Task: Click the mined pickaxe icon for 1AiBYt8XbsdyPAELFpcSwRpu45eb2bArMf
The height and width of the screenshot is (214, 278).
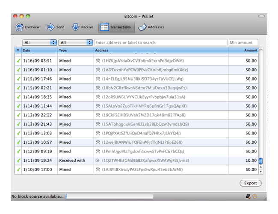Action: point(98,169)
